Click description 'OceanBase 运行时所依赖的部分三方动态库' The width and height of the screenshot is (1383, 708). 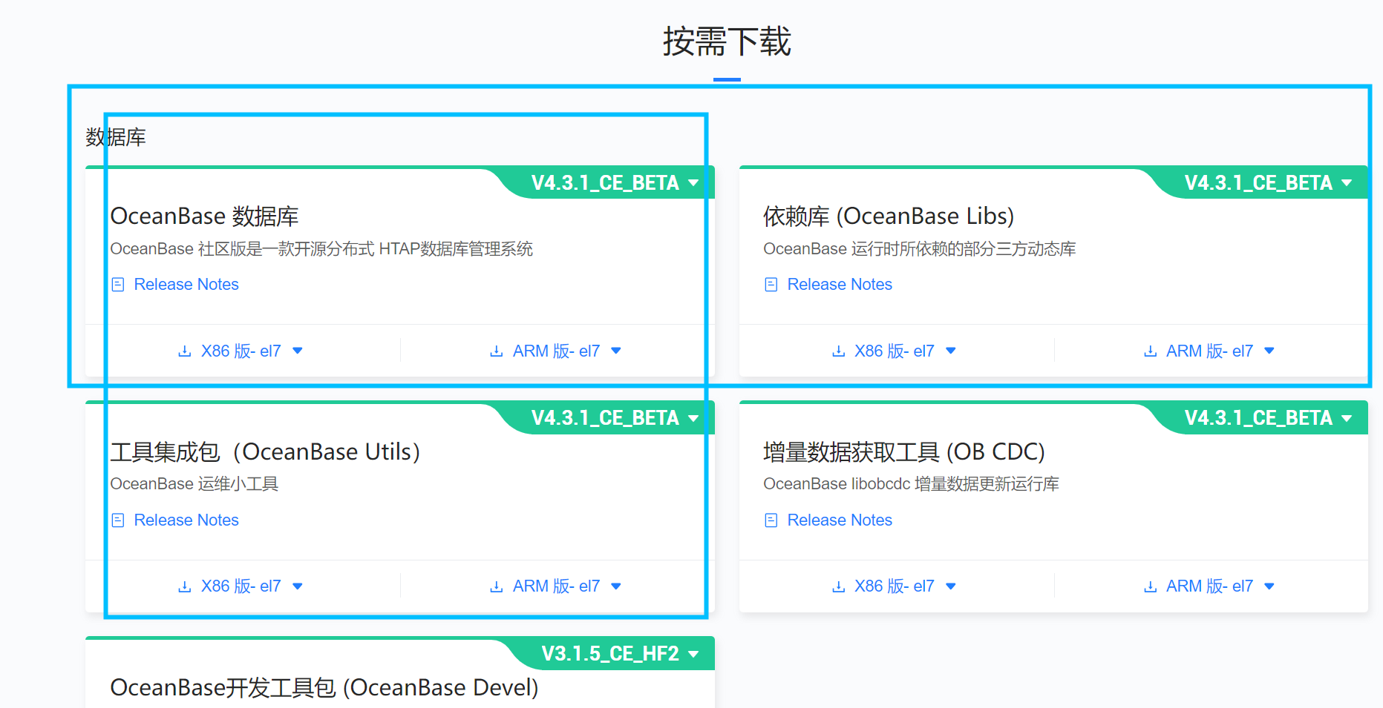point(920,249)
